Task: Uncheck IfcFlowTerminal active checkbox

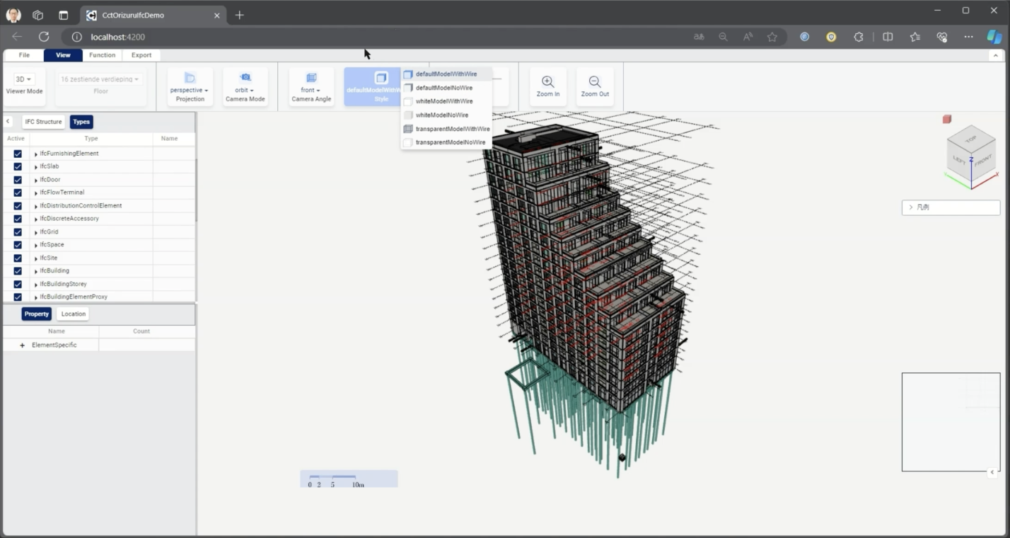Action: click(x=18, y=193)
